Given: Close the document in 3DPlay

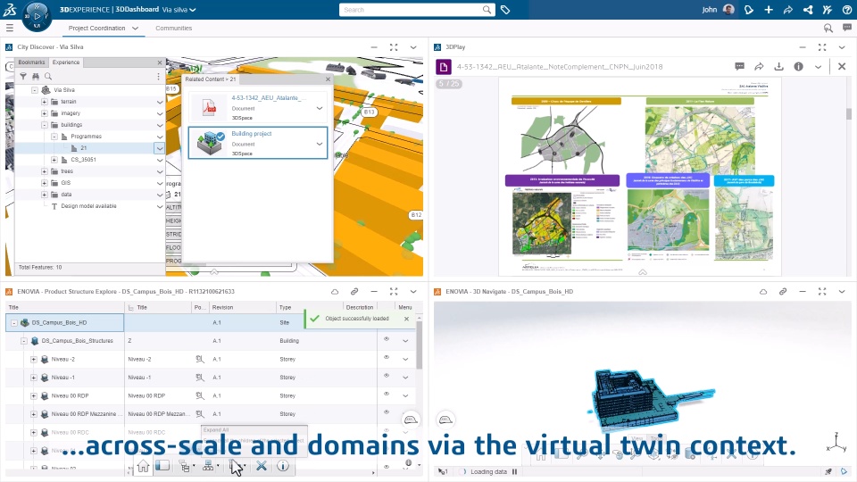Looking at the screenshot, I should 842,67.
